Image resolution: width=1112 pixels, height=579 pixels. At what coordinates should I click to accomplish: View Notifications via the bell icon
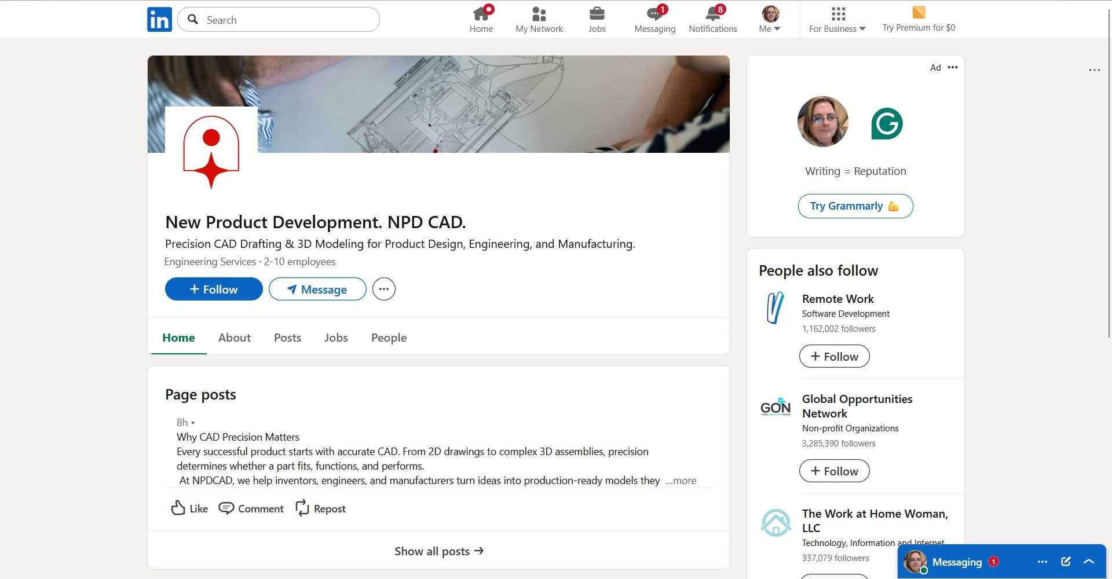pyautogui.click(x=712, y=14)
